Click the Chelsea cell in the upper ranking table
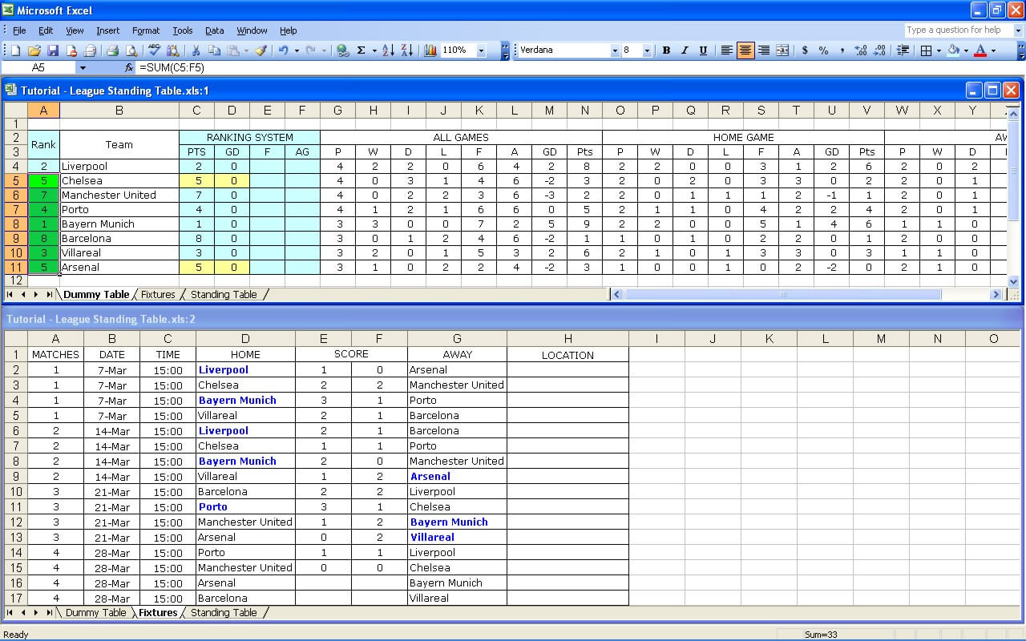Screen dimensions: 1026x641 coord(119,181)
